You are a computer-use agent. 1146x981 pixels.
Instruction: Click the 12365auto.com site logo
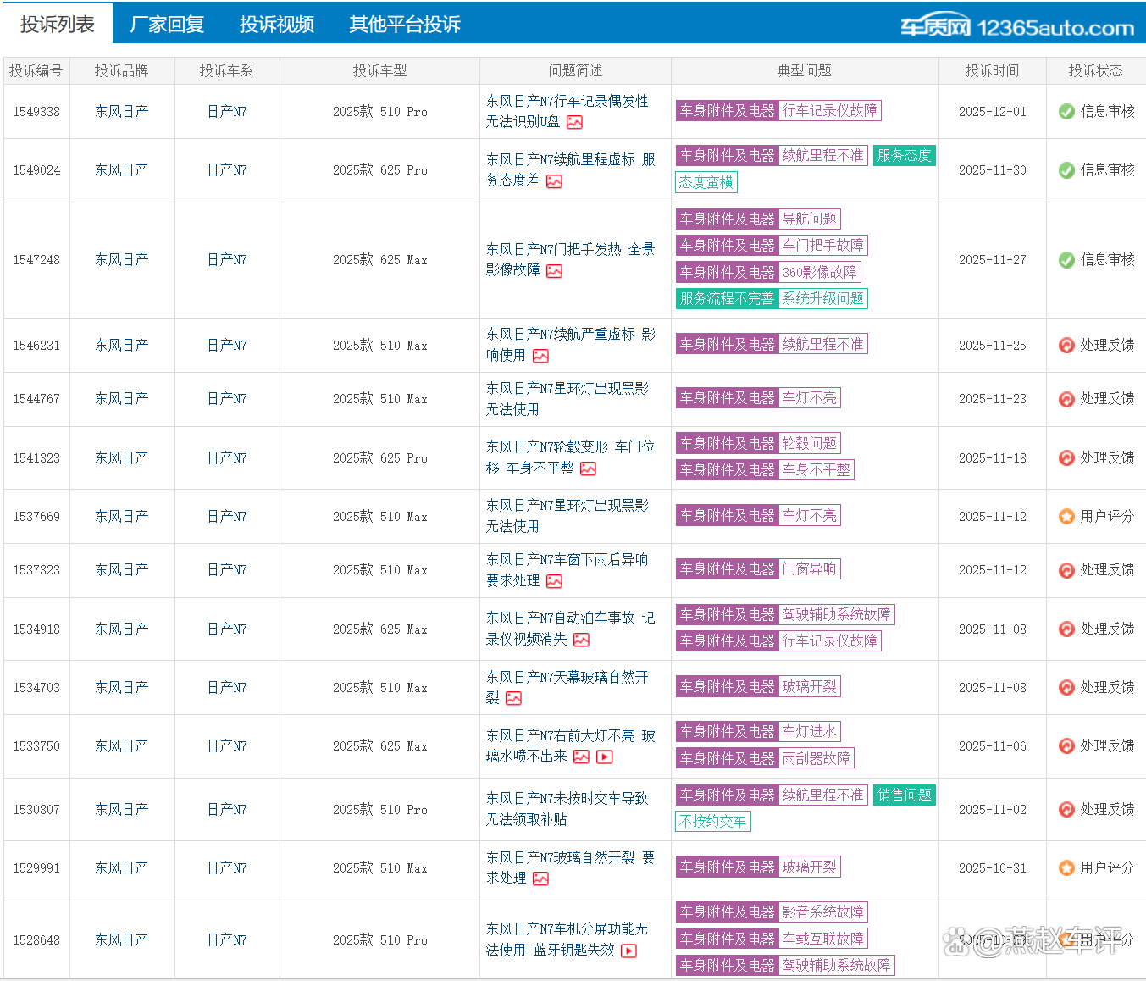[x=1016, y=28]
